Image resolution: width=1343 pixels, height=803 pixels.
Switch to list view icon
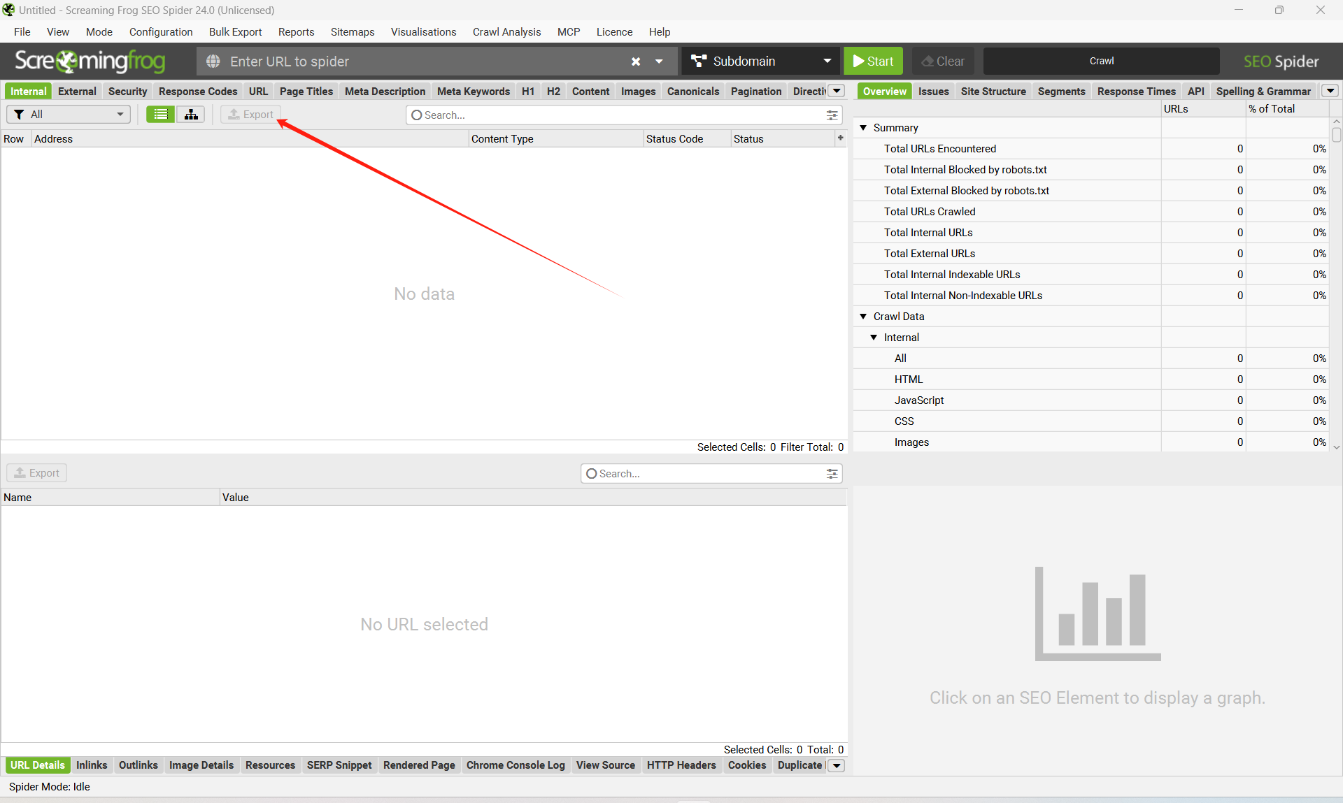pos(161,115)
